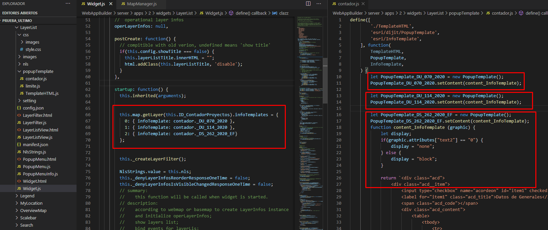This screenshot has width=548, height=230.
Task: Click line 10 PopupTemplate_DU_070_2020 declaration
Action: click(x=437, y=77)
